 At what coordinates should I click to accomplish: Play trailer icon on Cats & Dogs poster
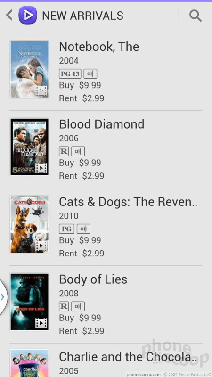pos(41,246)
